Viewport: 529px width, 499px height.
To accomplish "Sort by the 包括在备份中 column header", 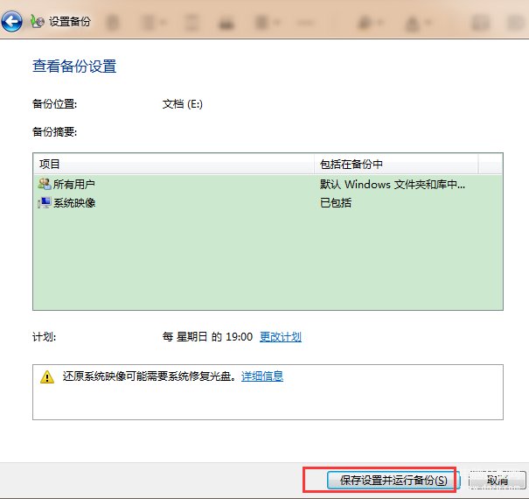I will coord(396,165).
